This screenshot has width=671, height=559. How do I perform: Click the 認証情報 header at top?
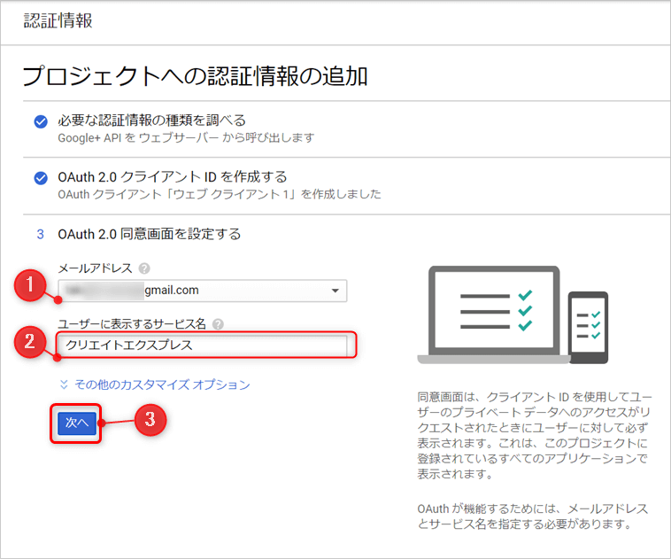(x=58, y=21)
